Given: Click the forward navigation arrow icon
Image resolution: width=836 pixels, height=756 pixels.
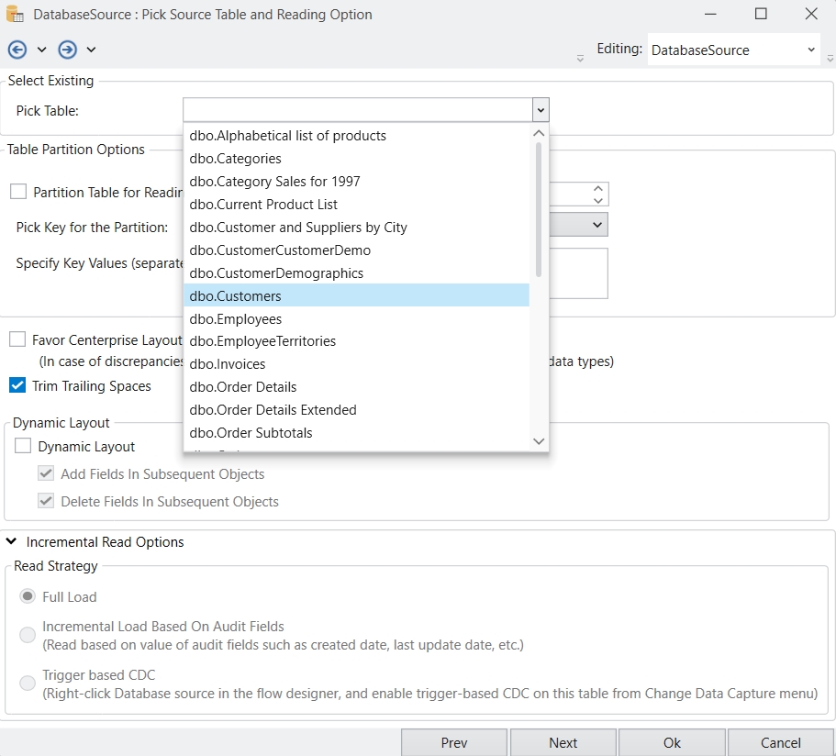Looking at the screenshot, I should point(67,50).
